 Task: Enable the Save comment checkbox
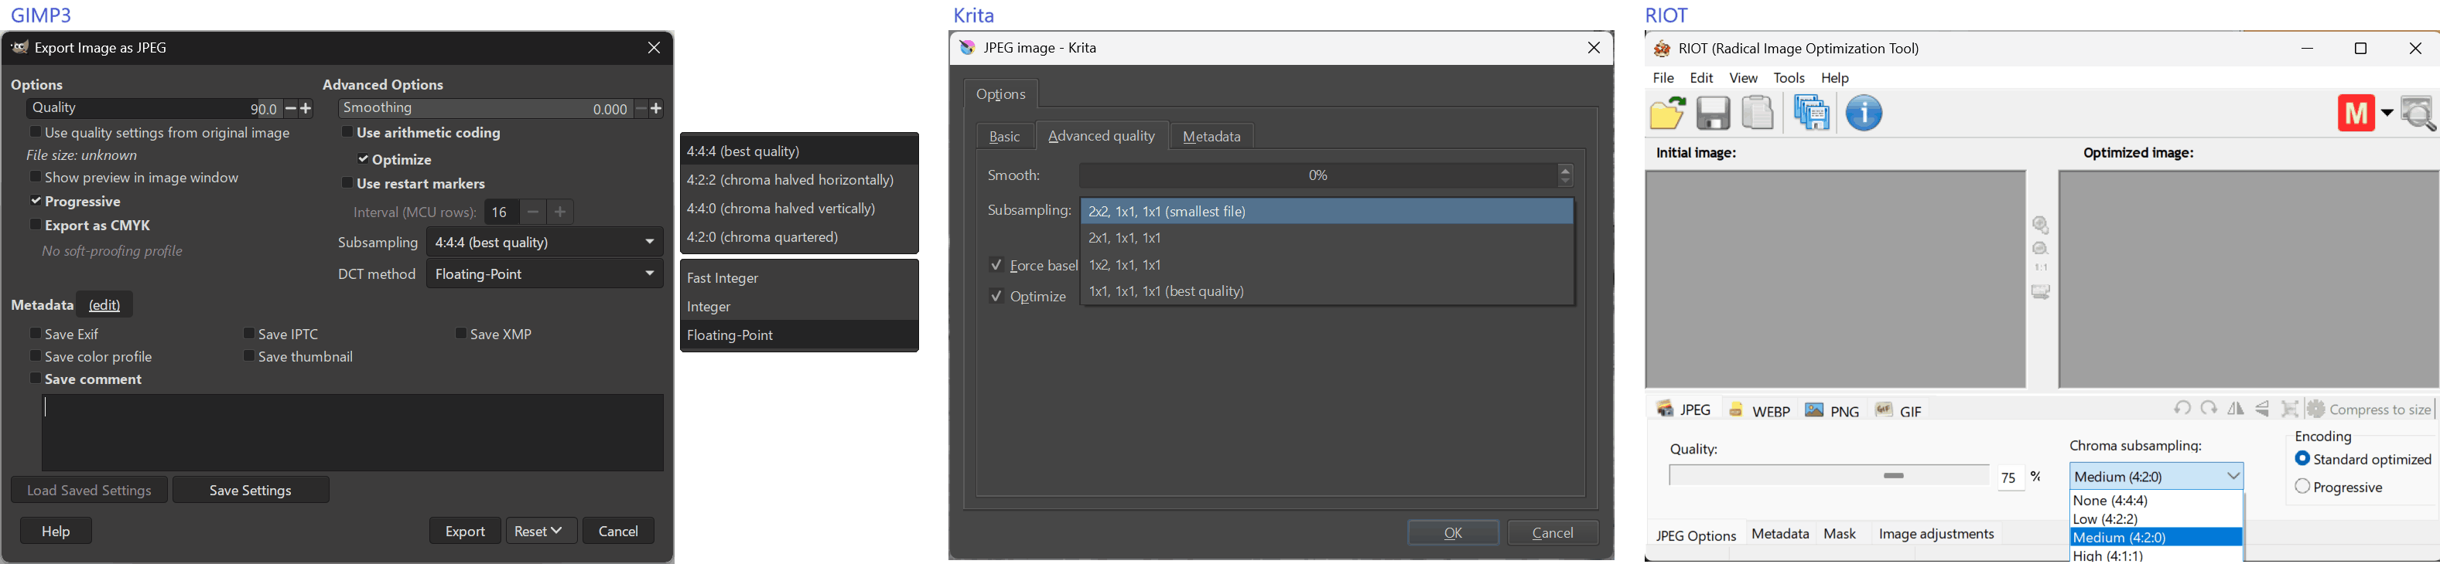coord(35,379)
